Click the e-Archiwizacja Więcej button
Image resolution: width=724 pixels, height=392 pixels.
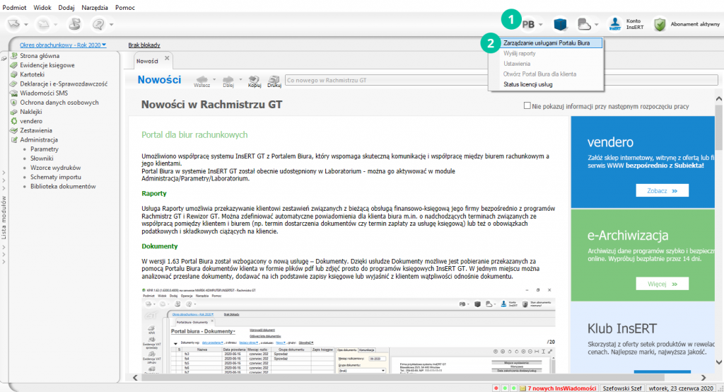[662, 284]
